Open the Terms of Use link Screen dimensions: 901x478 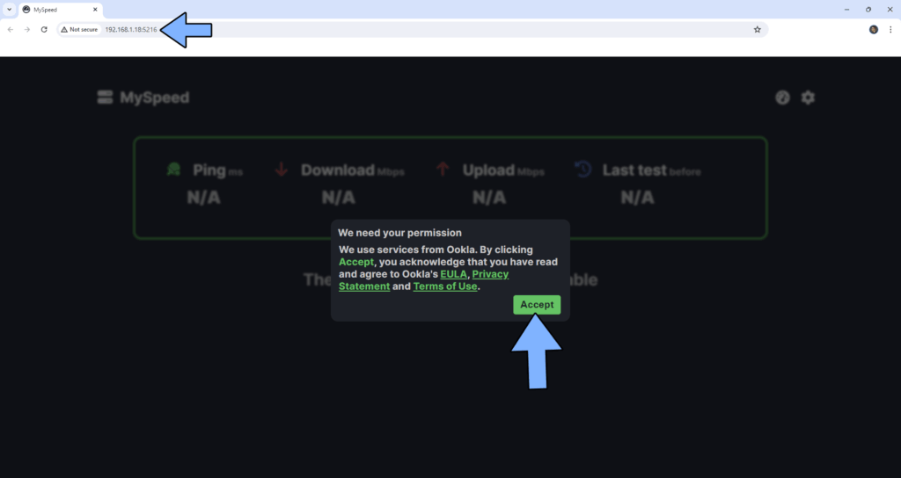pyautogui.click(x=445, y=286)
